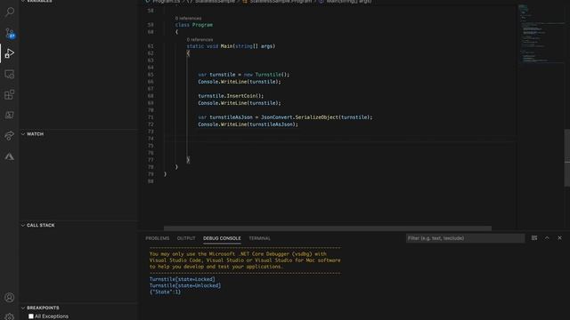
Task: Open the picture-frame icon below Extensions
Action: coord(10,115)
